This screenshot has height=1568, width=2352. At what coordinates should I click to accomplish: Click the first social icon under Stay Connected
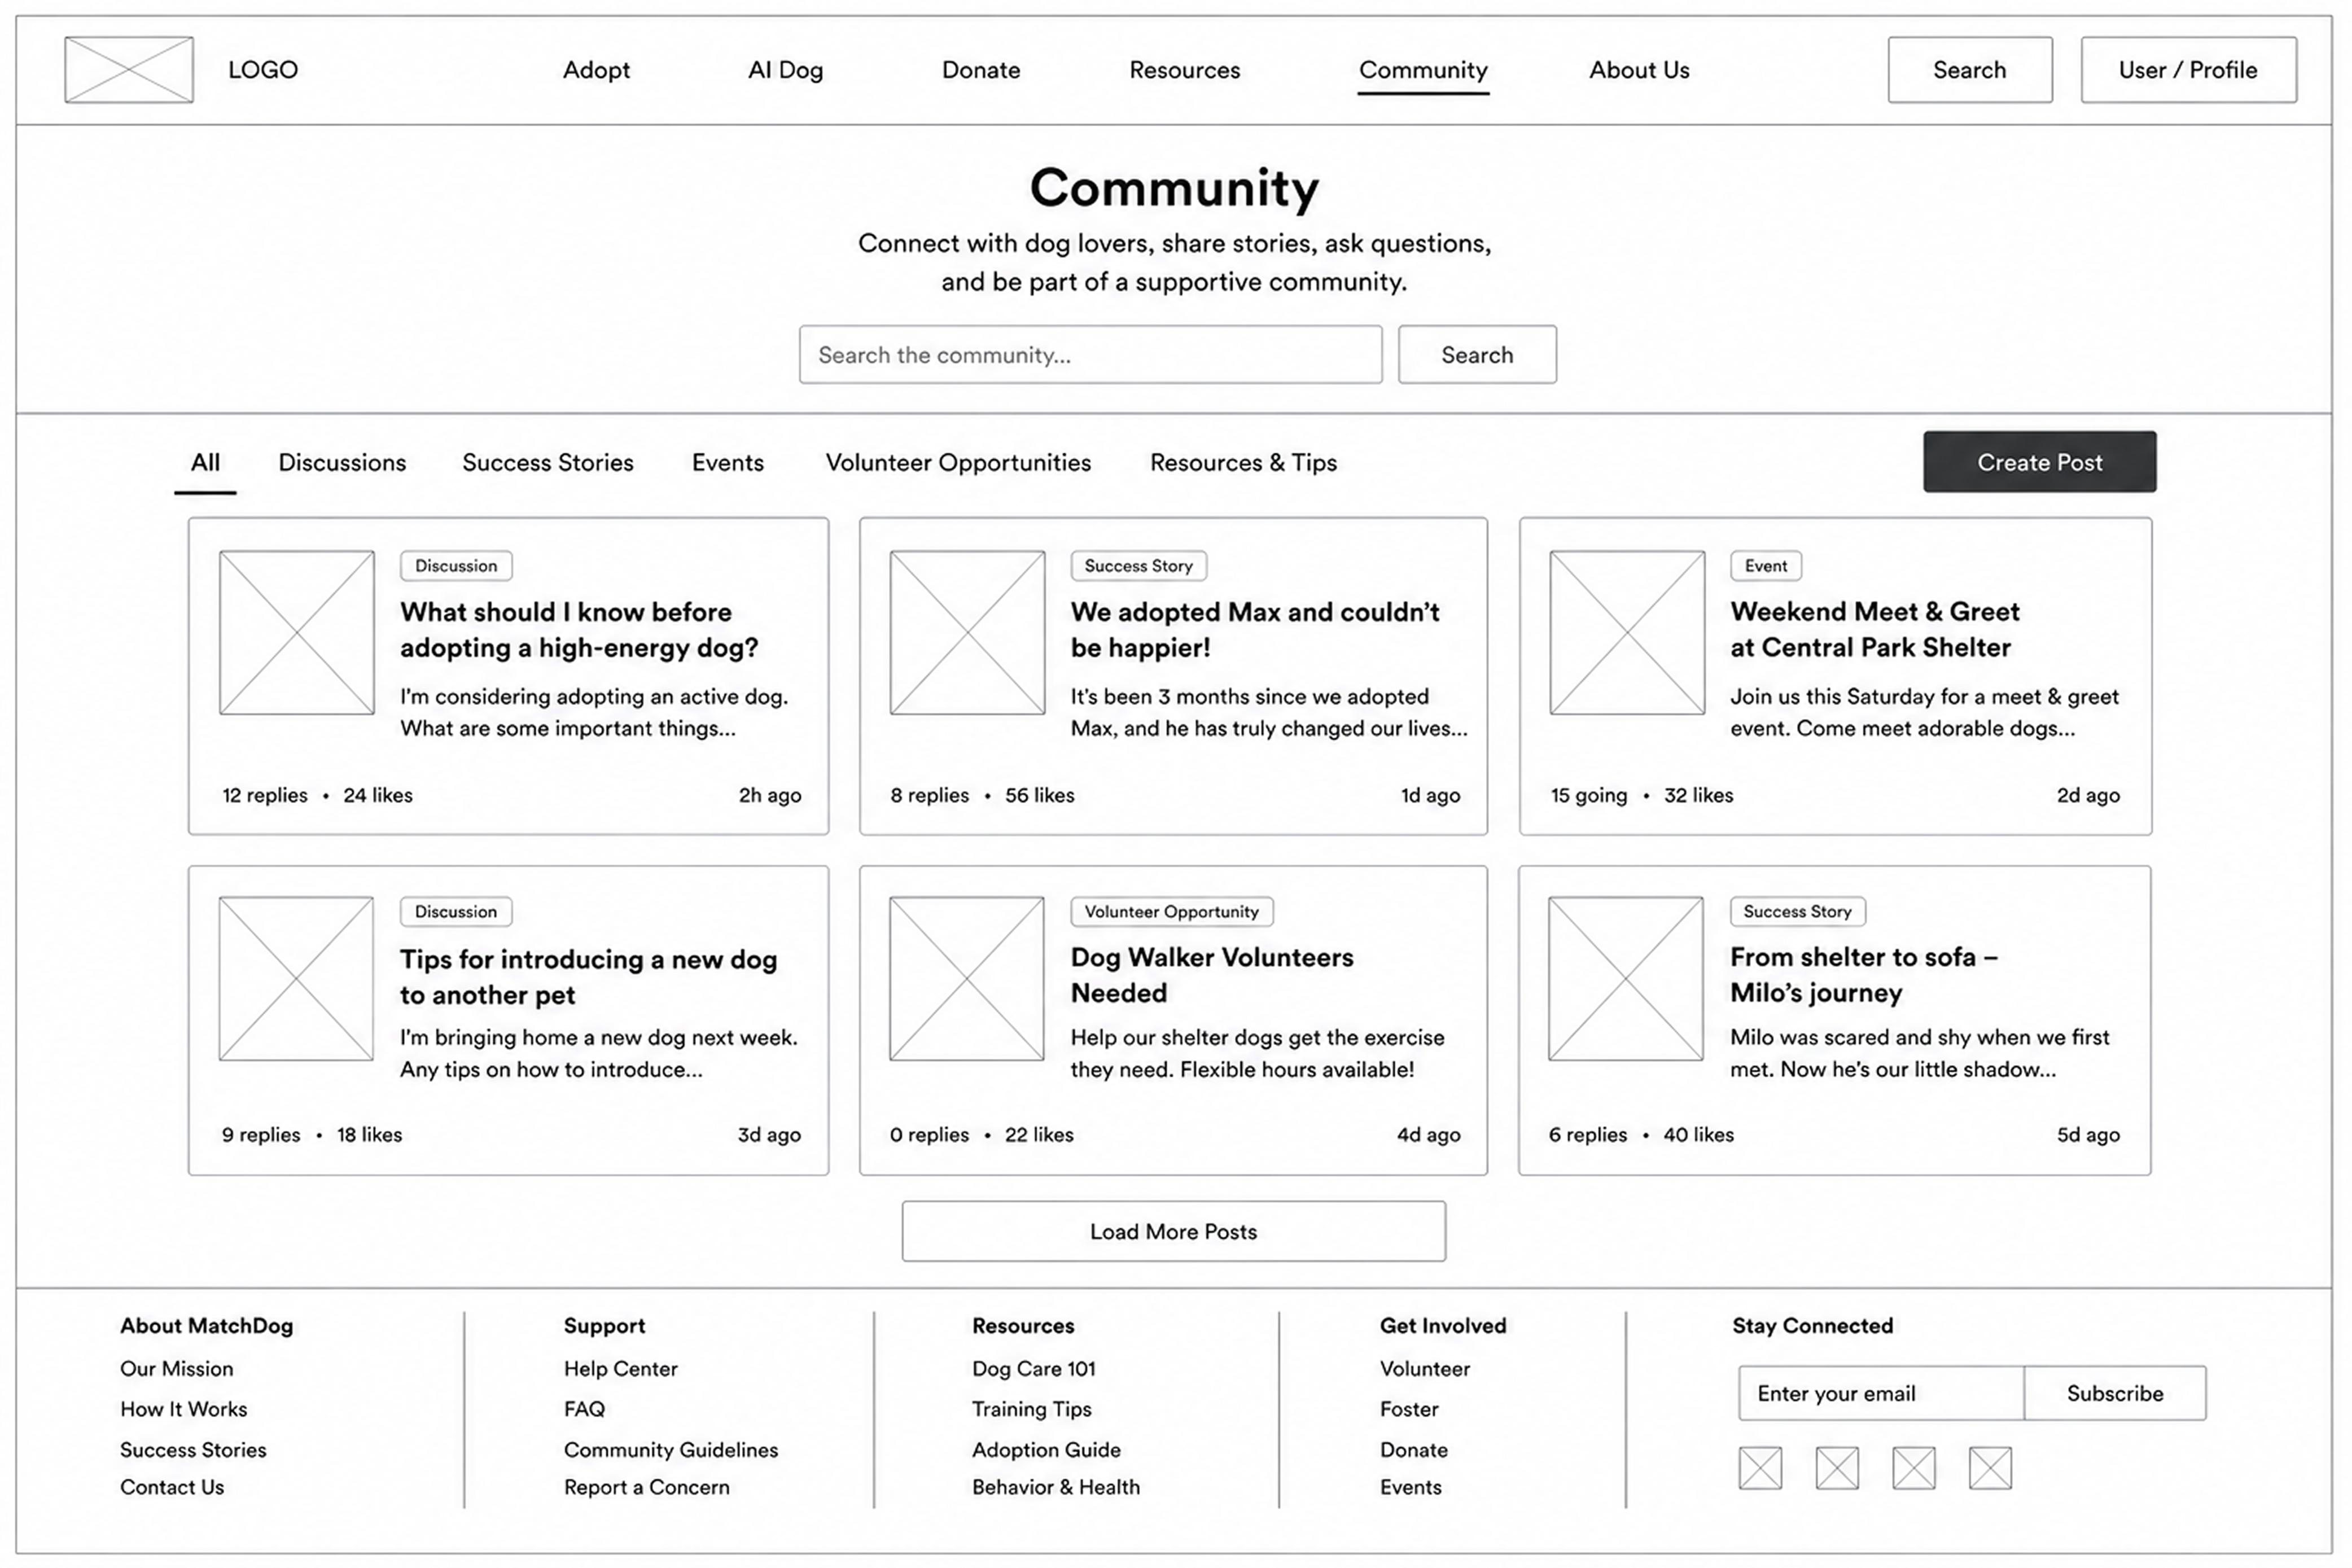coord(1760,1469)
